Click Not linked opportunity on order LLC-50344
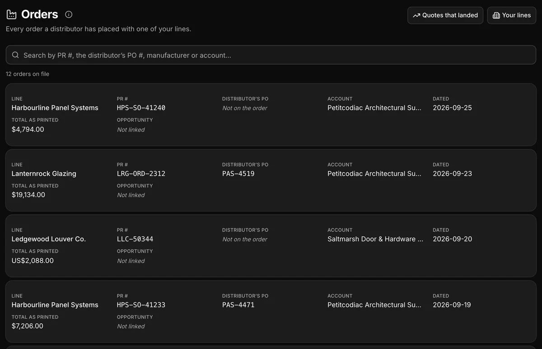The width and height of the screenshot is (542, 349). [x=131, y=261]
